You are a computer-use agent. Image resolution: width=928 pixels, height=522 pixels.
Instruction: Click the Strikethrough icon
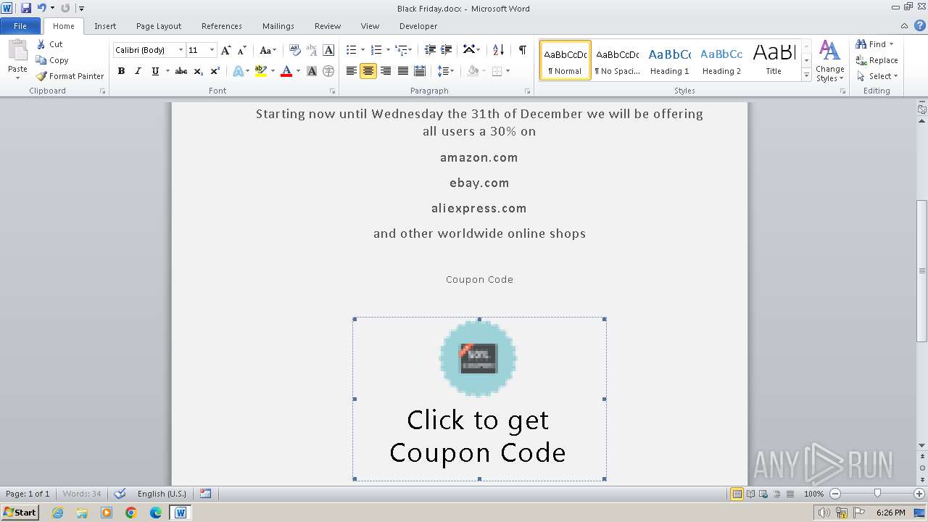(181, 71)
